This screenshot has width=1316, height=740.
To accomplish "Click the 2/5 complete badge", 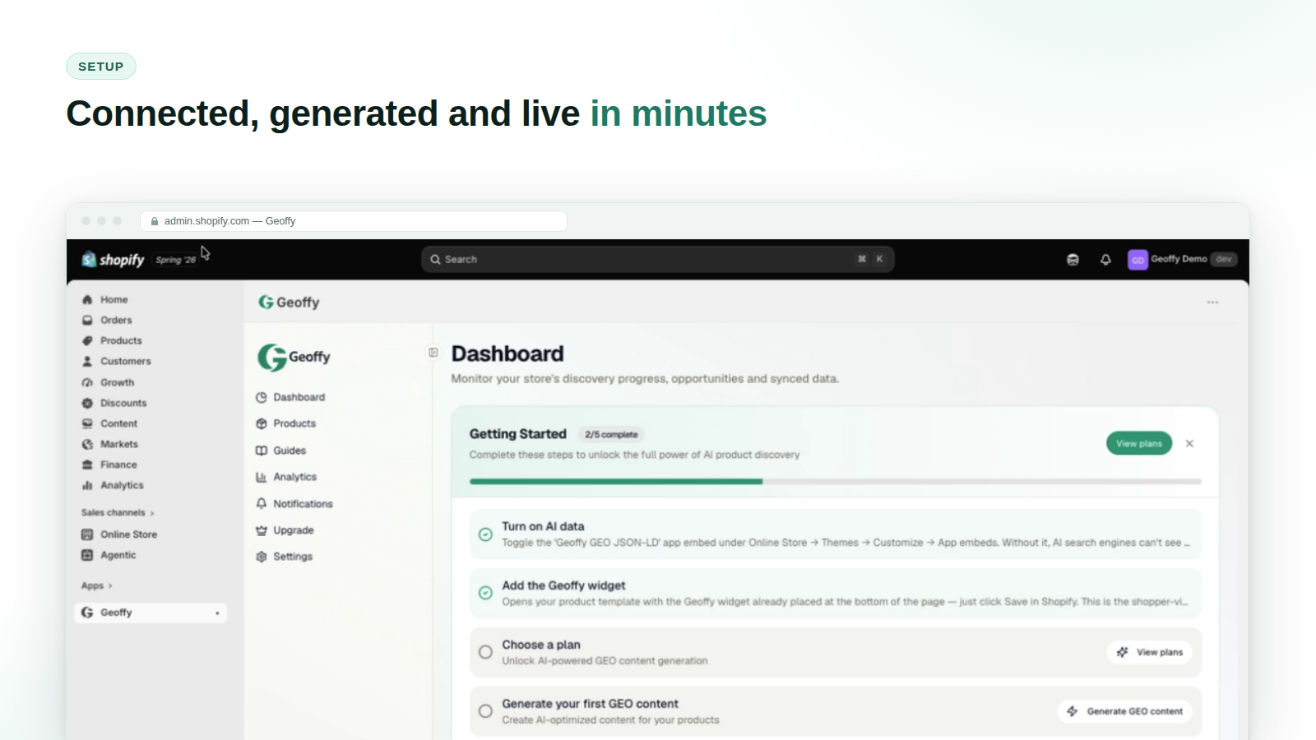I will [x=611, y=434].
